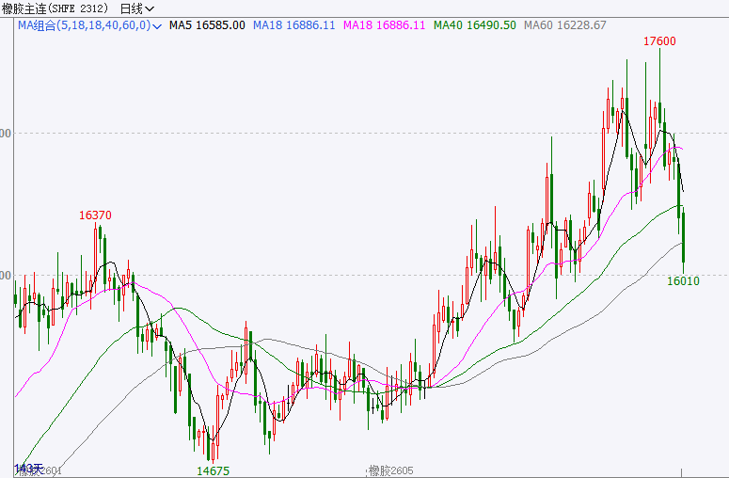729x478 pixels.
Task: Click the 17600 high price marker
Action: point(659,41)
